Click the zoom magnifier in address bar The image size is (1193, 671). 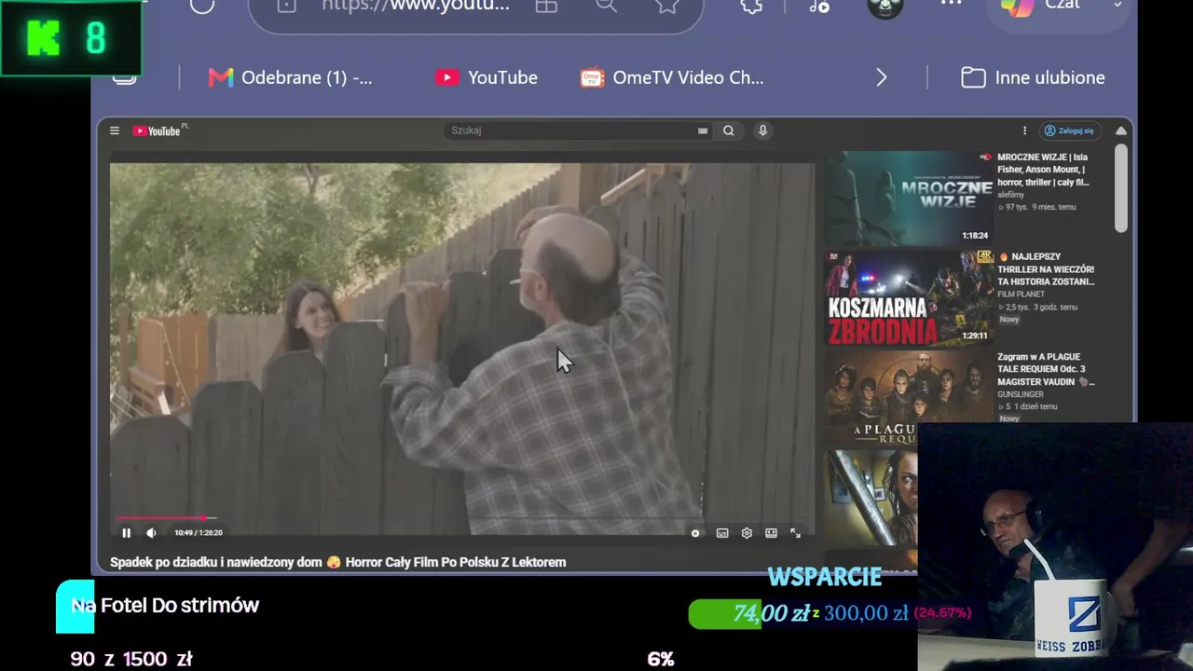click(x=607, y=6)
